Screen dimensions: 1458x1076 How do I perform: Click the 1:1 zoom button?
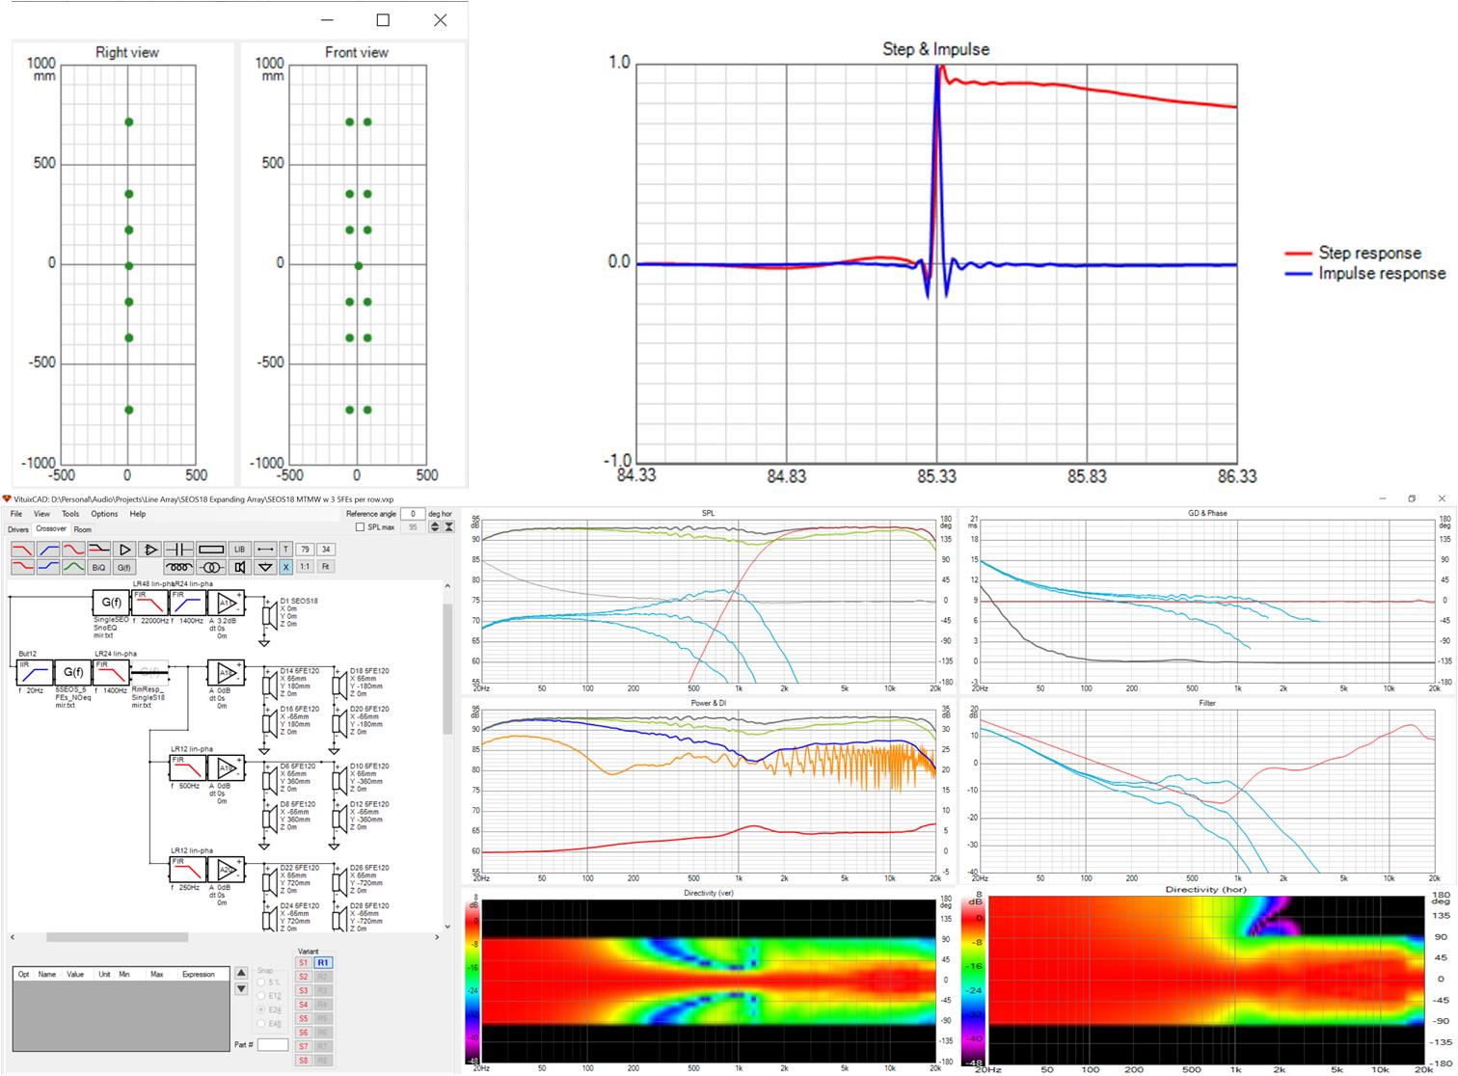(305, 567)
